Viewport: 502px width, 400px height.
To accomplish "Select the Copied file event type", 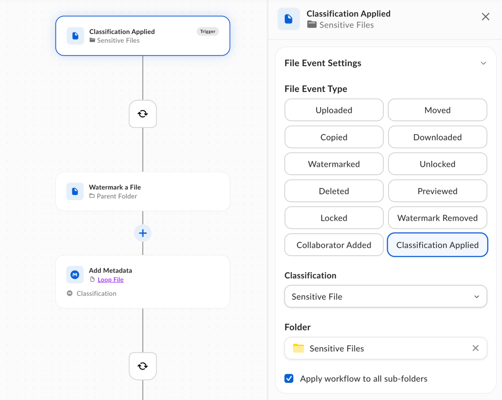I will (x=334, y=137).
